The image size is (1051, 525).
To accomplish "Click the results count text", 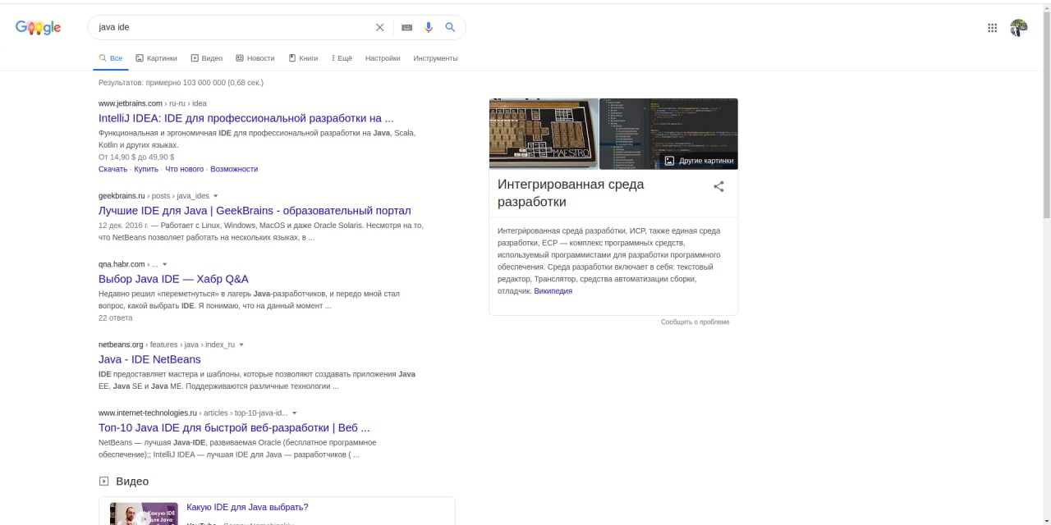I will [181, 83].
